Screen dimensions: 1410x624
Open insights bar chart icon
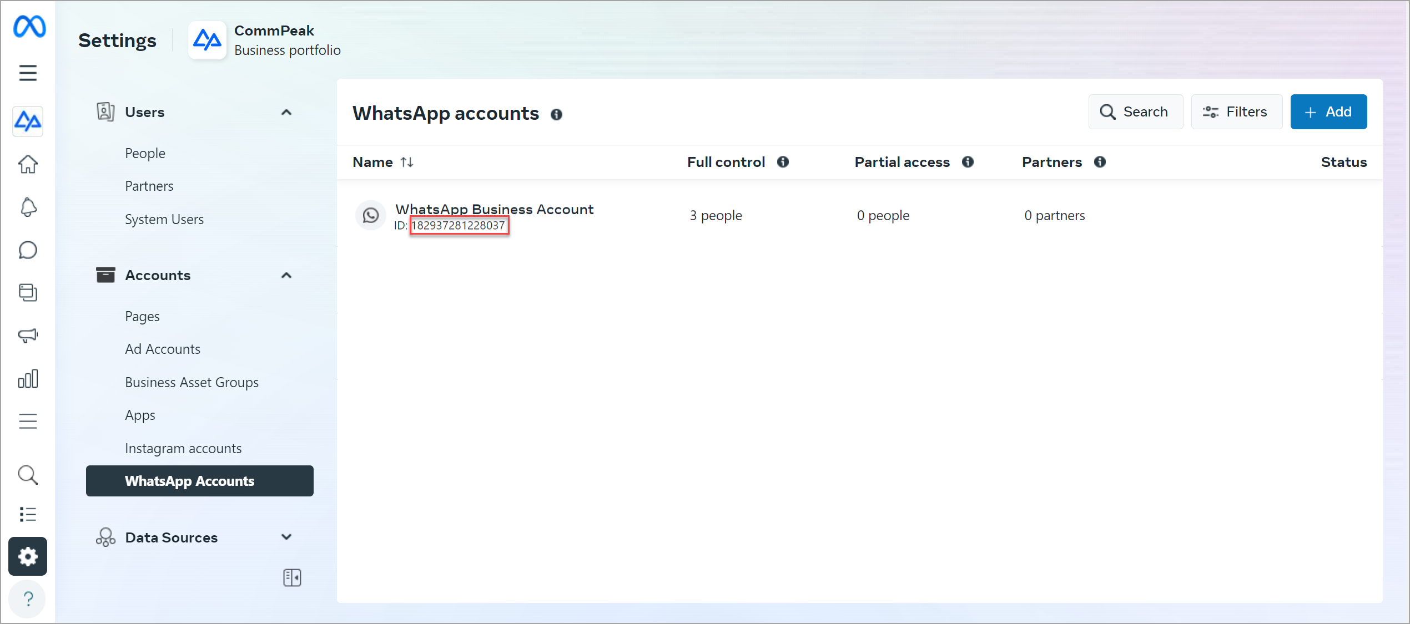(28, 379)
